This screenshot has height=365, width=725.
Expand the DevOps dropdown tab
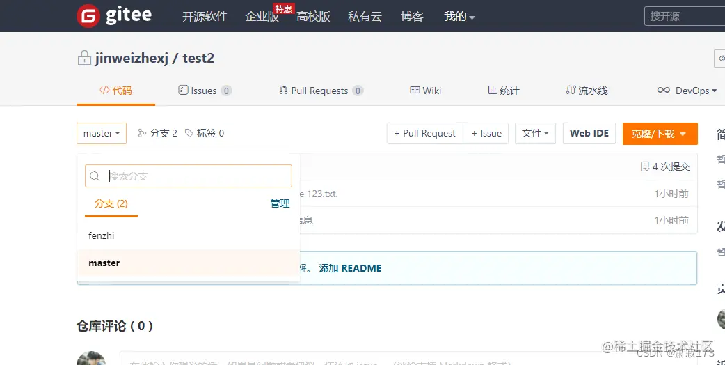687,91
